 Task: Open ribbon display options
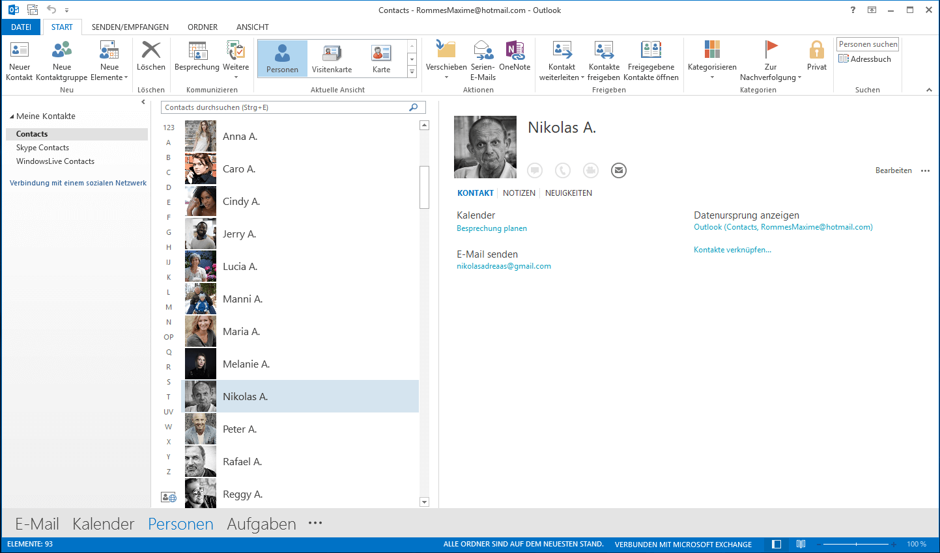click(872, 10)
